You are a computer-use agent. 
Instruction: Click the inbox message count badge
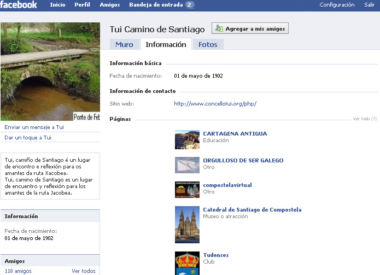coord(189,5)
